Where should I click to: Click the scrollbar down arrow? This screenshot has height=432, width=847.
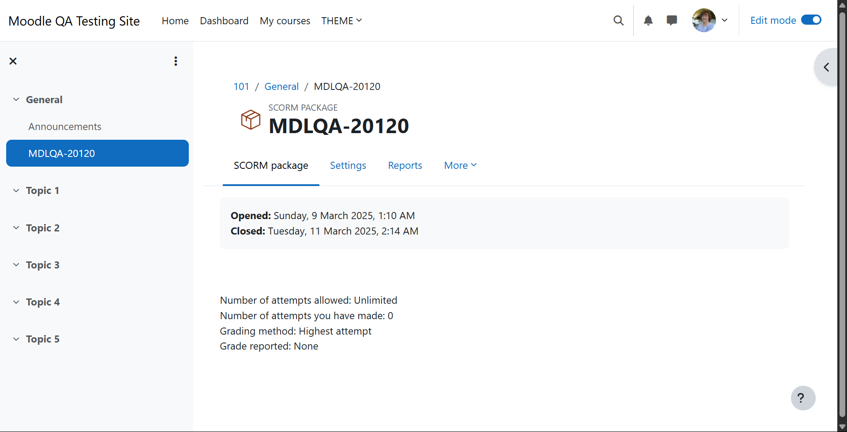click(x=842, y=427)
